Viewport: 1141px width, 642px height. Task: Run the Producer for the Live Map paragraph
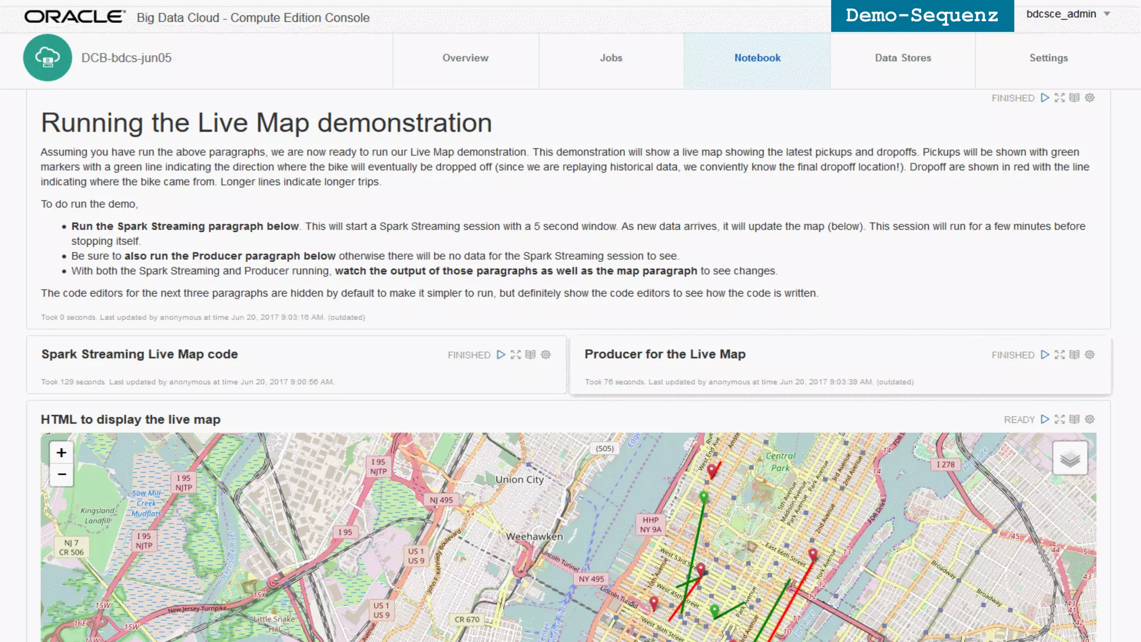pyautogui.click(x=1045, y=355)
